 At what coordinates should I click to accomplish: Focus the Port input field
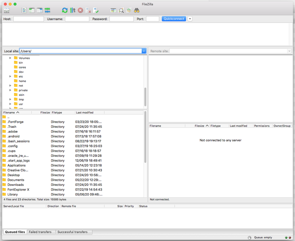click(x=153, y=19)
